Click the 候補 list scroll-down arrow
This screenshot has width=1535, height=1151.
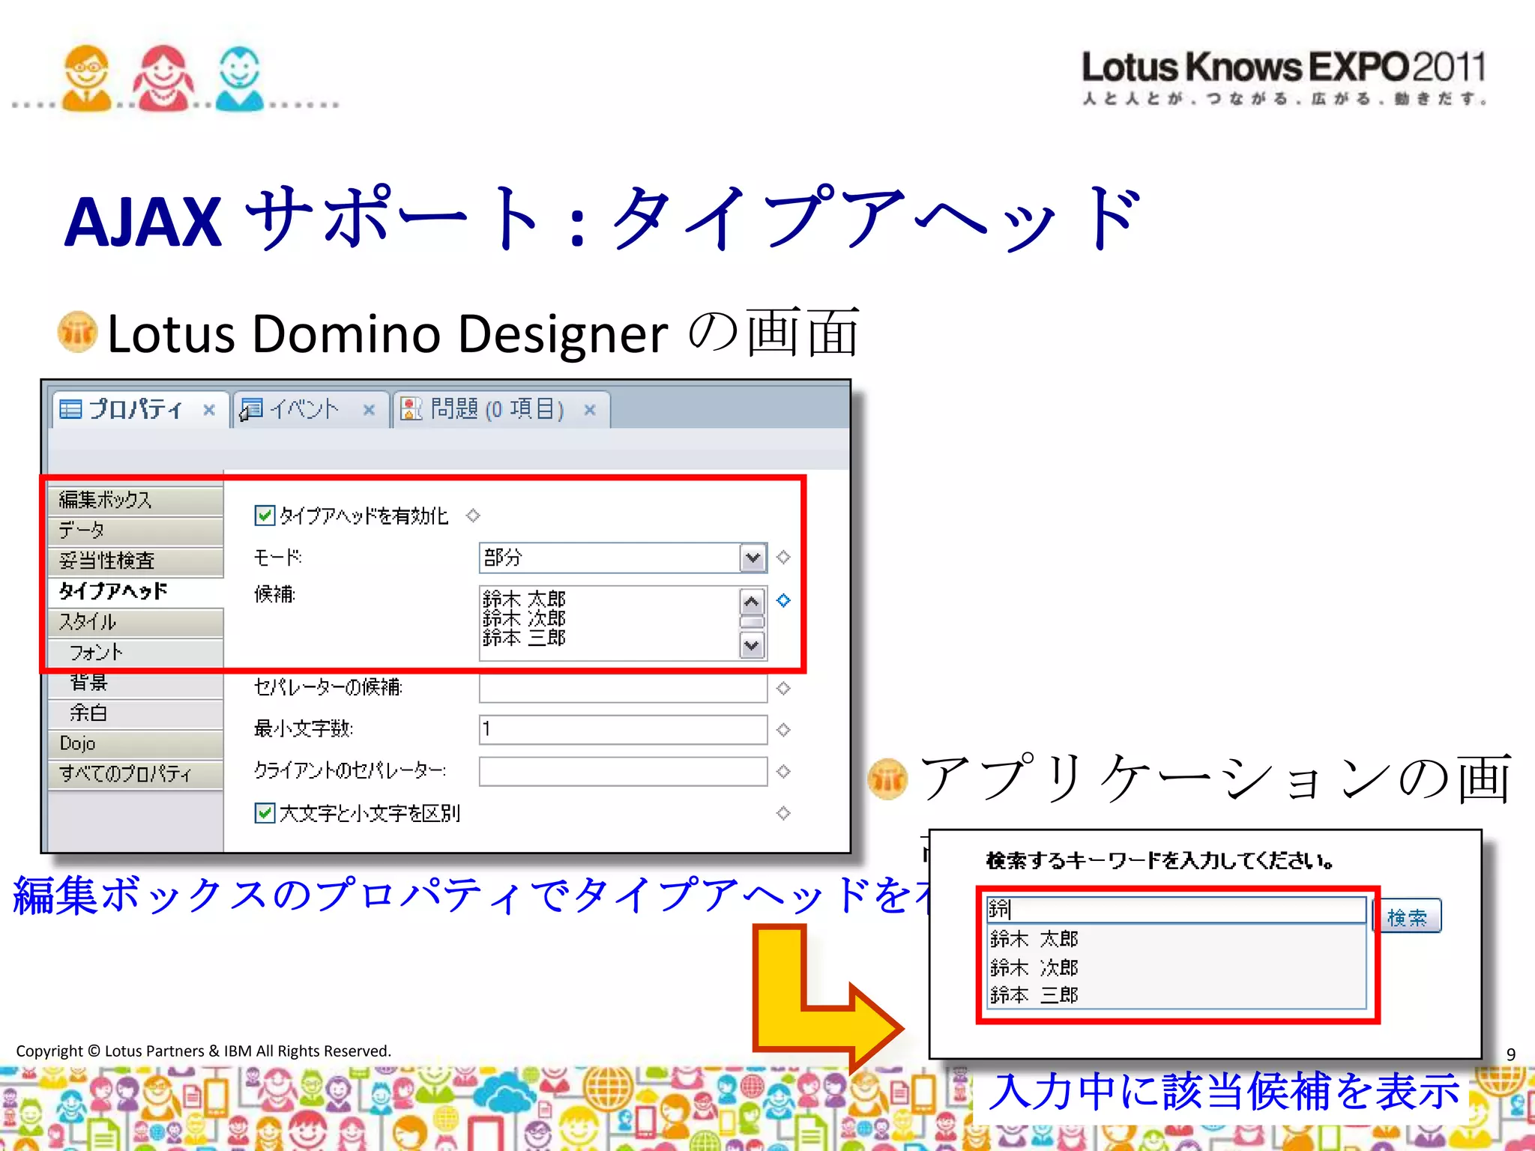pyautogui.click(x=752, y=645)
